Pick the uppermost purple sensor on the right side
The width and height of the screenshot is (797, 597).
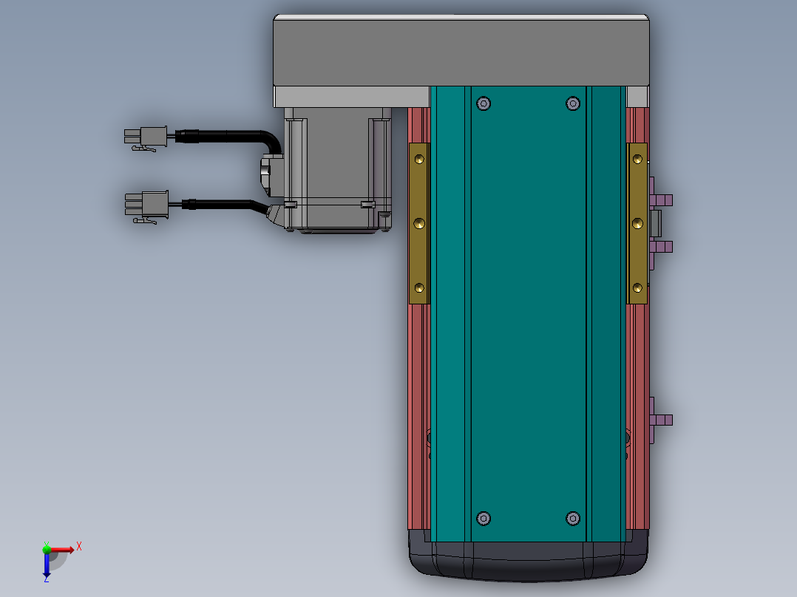661,199
